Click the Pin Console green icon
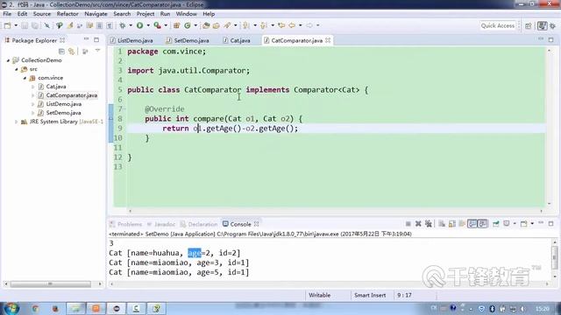This screenshot has width=561, height=315. tap(496, 224)
